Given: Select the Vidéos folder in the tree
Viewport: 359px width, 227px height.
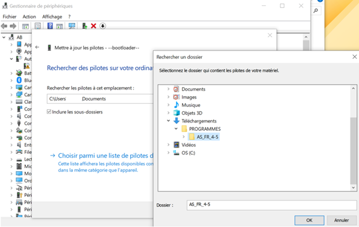Looking at the screenshot, I should 189,145.
